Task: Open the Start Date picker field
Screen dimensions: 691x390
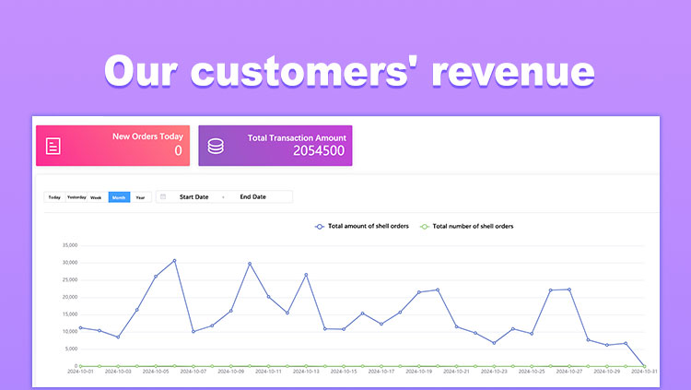Action: (193, 197)
